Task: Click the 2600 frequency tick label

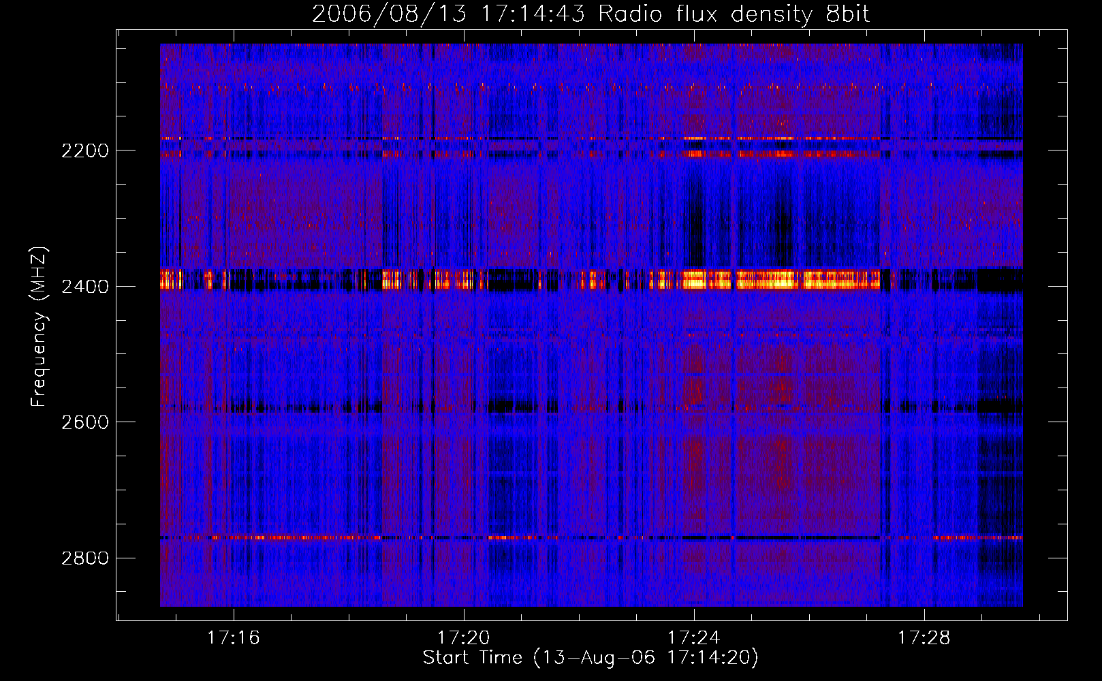Action: tap(85, 422)
